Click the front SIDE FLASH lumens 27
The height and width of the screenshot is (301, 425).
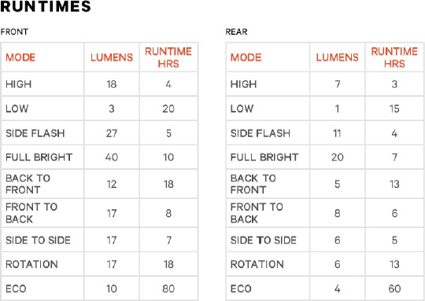[112, 133]
